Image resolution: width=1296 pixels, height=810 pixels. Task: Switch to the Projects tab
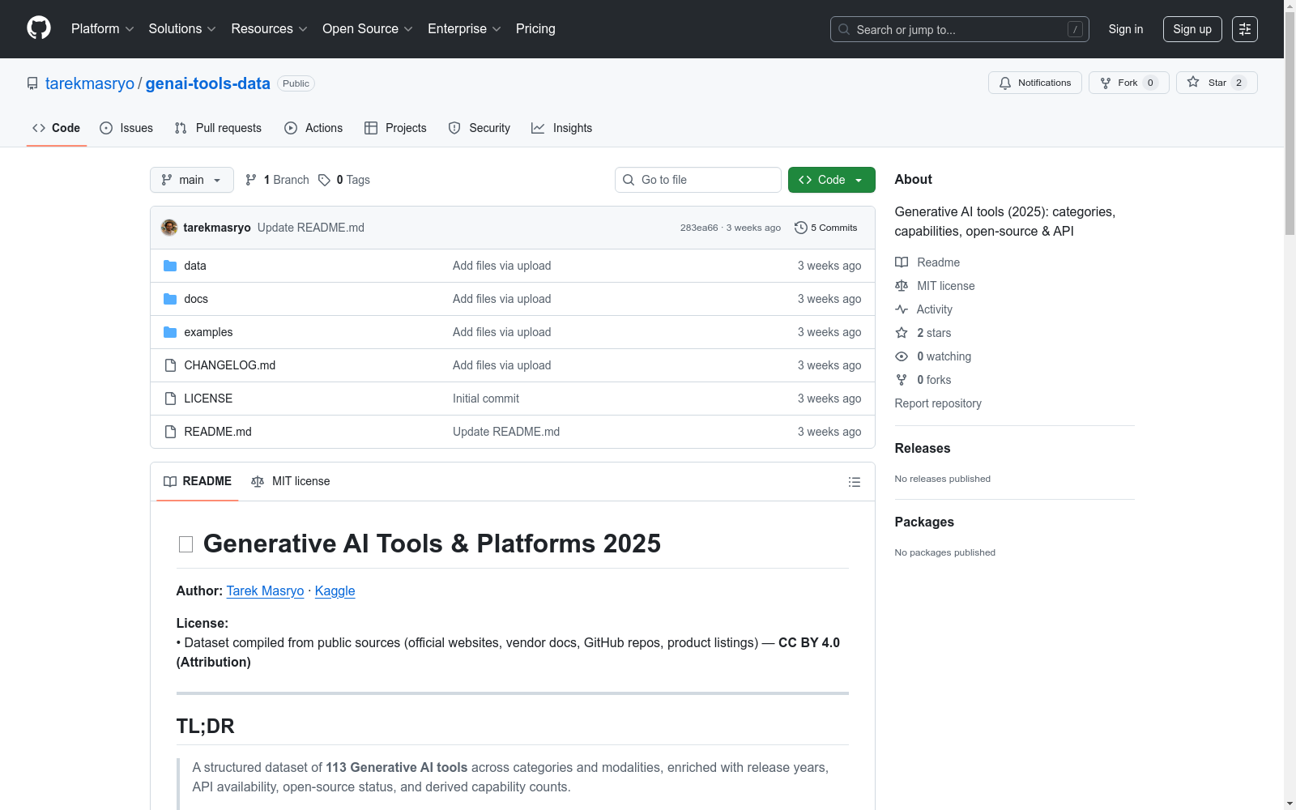(x=395, y=128)
